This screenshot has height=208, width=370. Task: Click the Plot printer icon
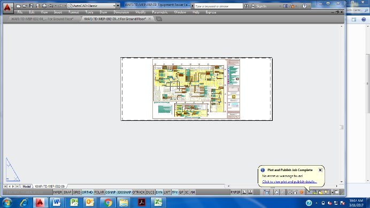(x=44, y=6)
